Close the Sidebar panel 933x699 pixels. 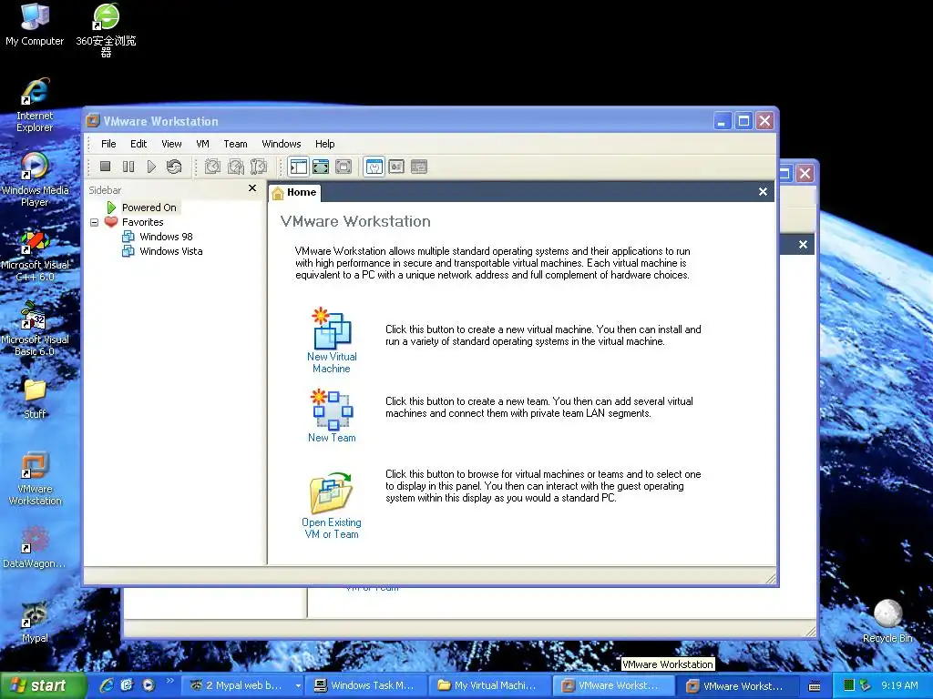click(252, 187)
